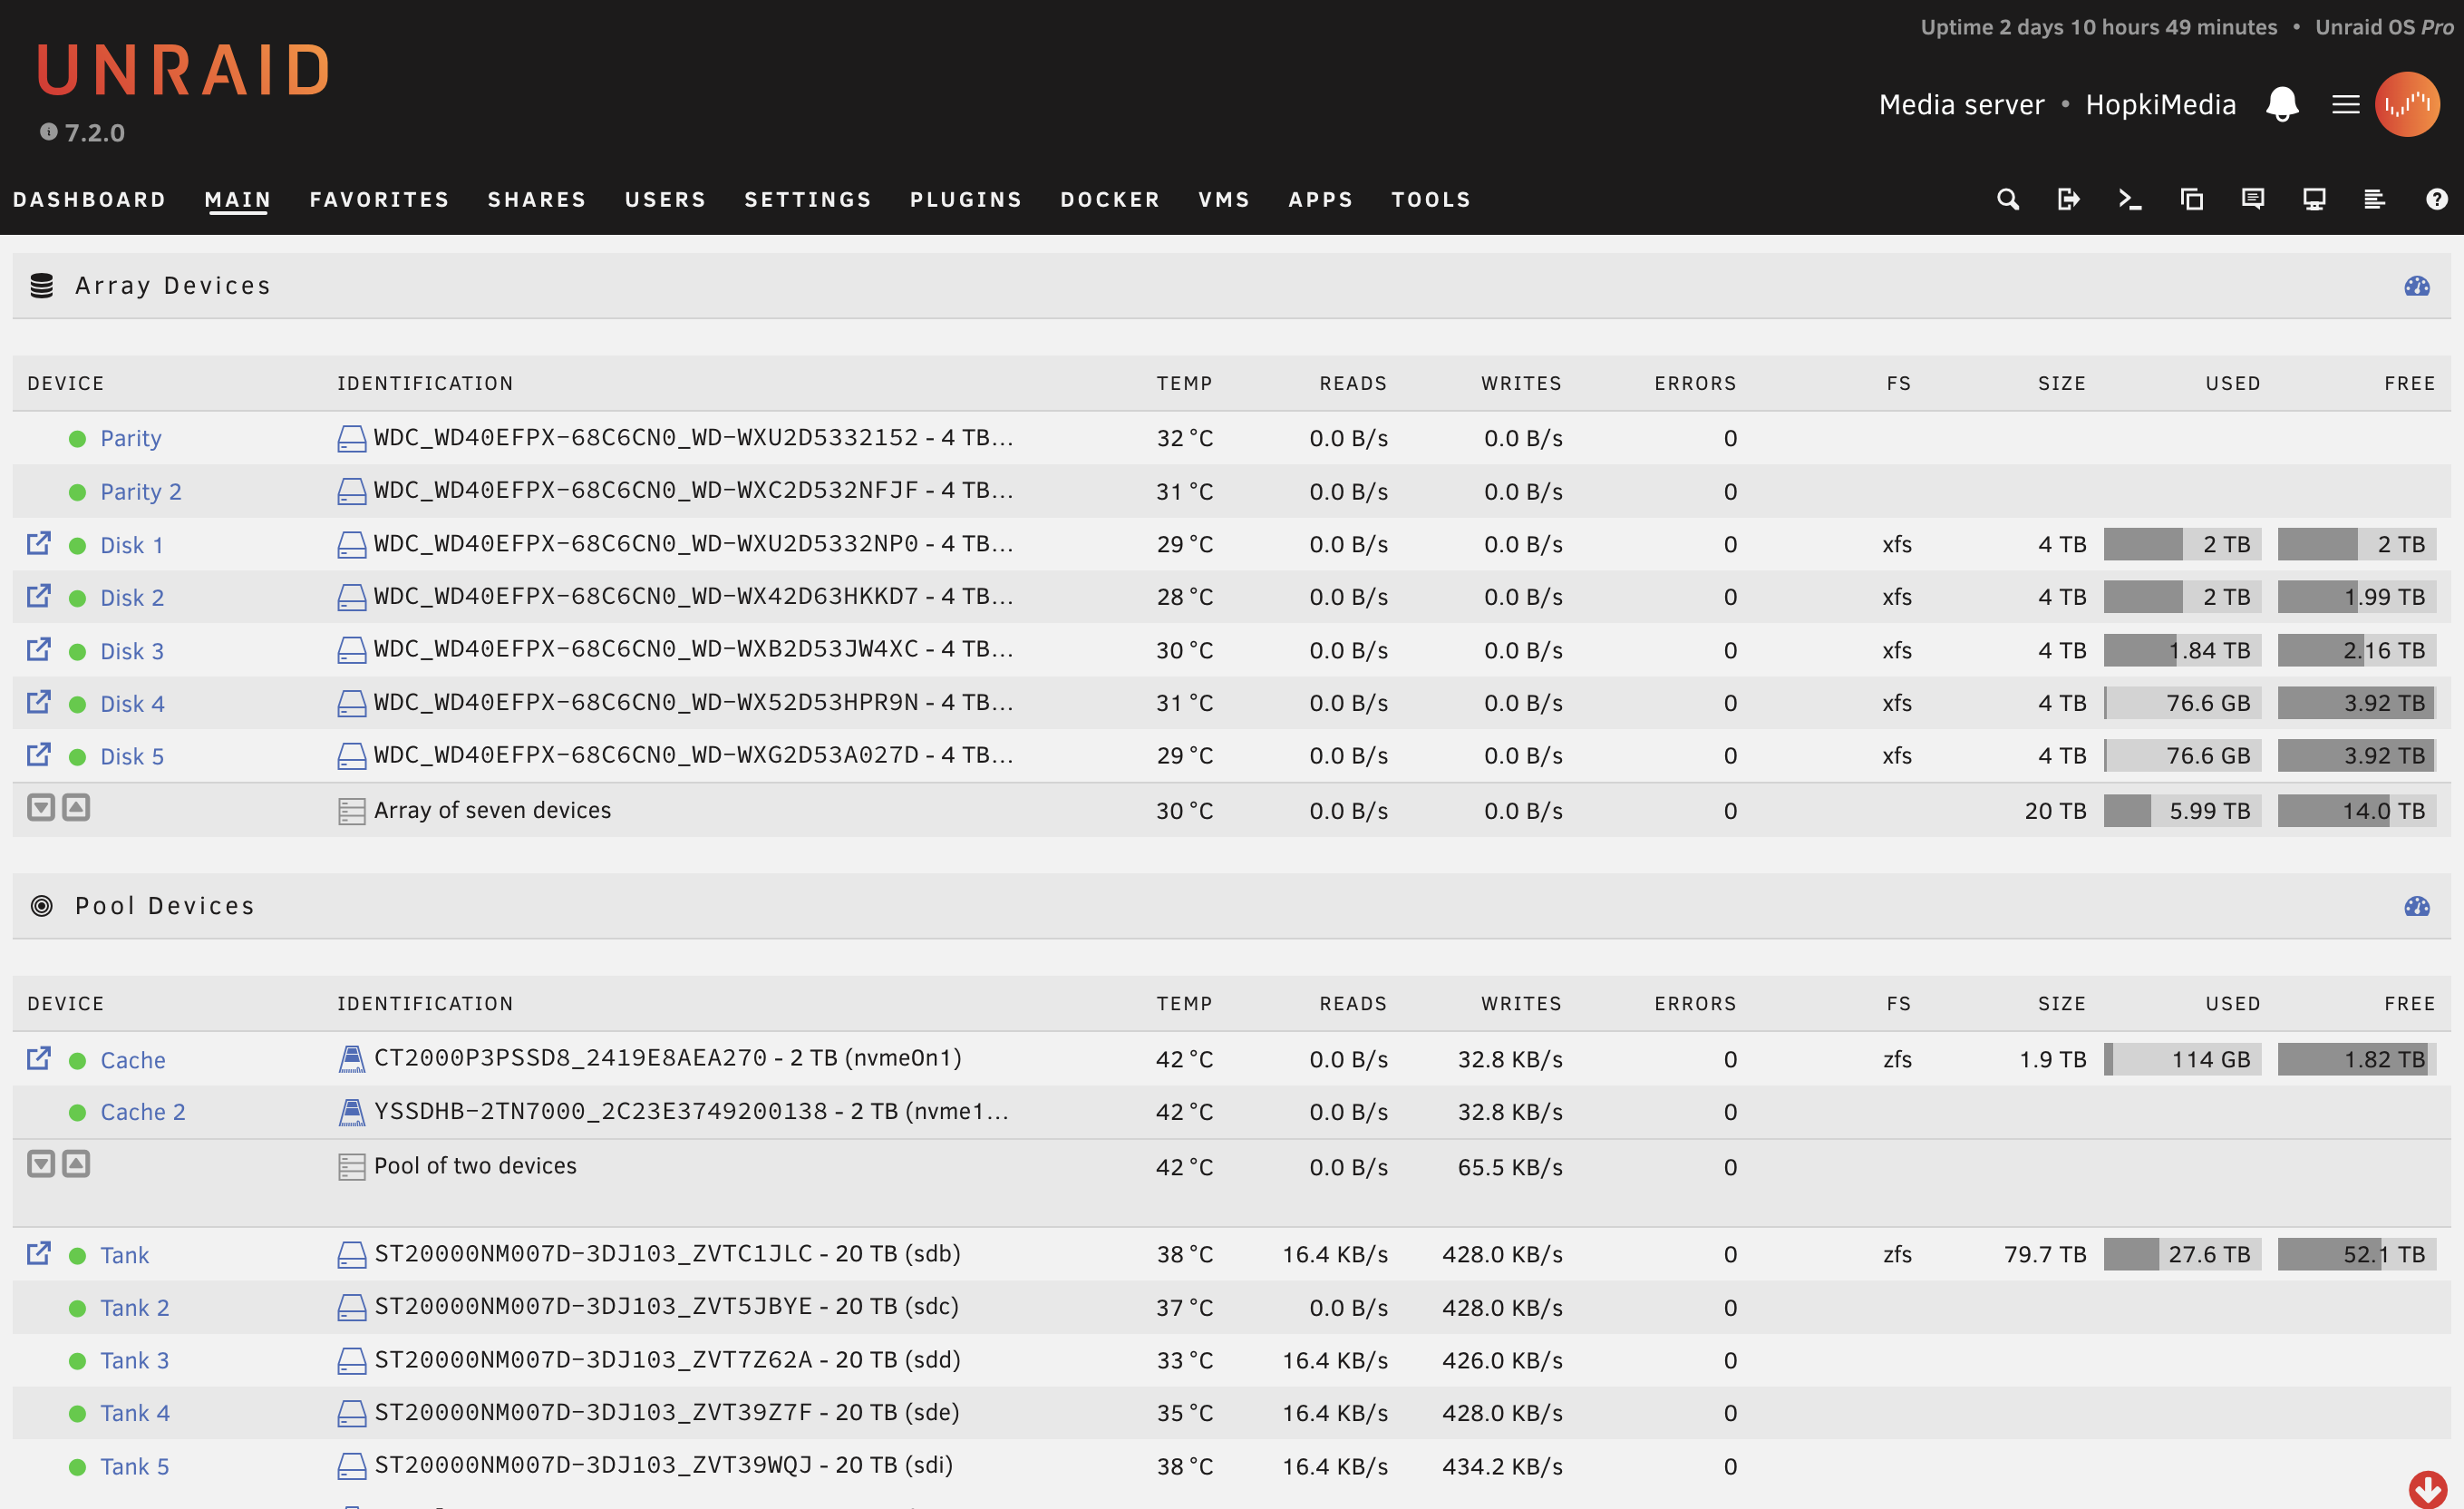This screenshot has width=2464, height=1509.
Task: Click the green dot next to Tank 3
Action: point(77,1360)
